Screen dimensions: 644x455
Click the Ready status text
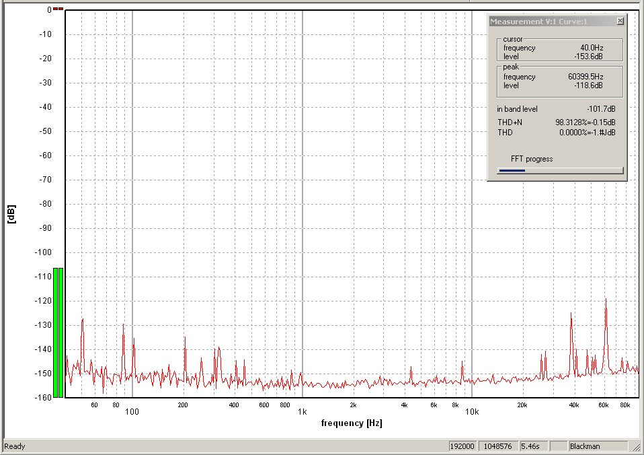15,446
